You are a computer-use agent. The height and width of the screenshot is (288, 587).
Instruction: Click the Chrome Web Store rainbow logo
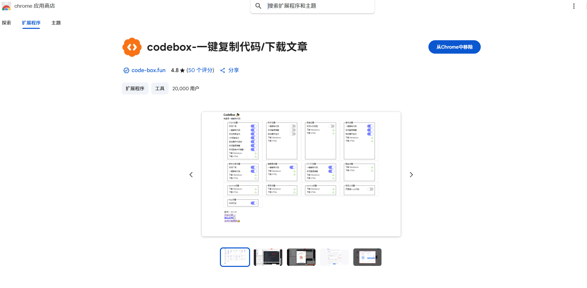(6, 6)
